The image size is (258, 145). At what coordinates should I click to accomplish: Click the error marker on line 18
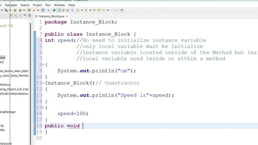click(x=35, y=126)
